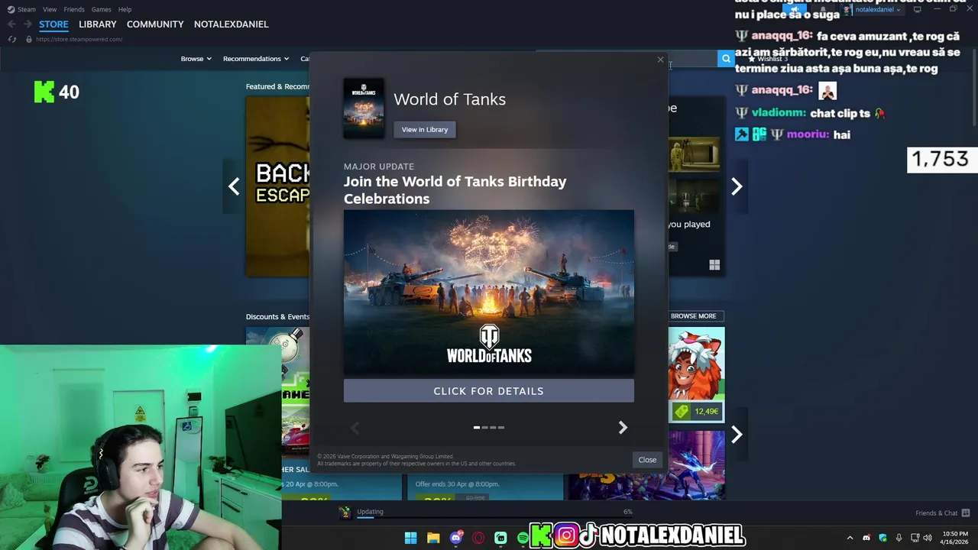Viewport: 978px width, 550px height.
Task: Advance featured carousel with right arrow
Action: [737, 186]
